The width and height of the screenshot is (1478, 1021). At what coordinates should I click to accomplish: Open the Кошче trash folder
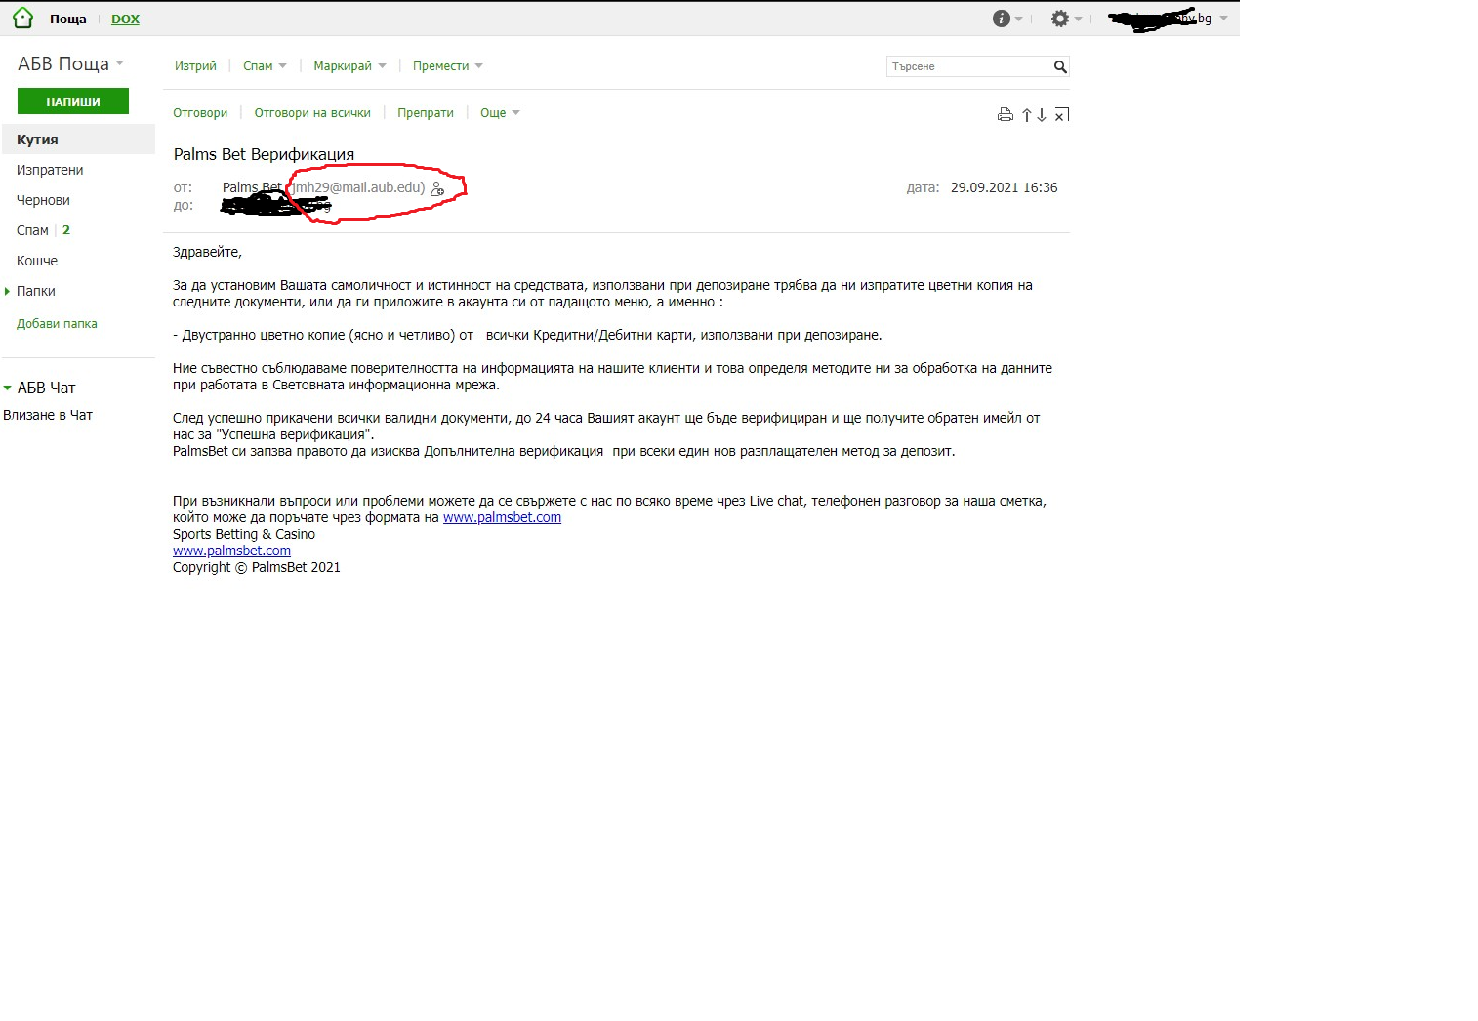pyautogui.click(x=37, y=261)
